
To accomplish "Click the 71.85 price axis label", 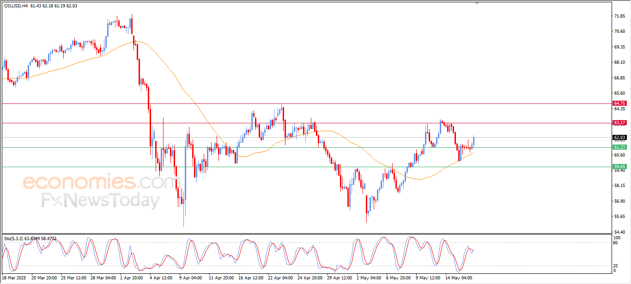I will [620, 16].
